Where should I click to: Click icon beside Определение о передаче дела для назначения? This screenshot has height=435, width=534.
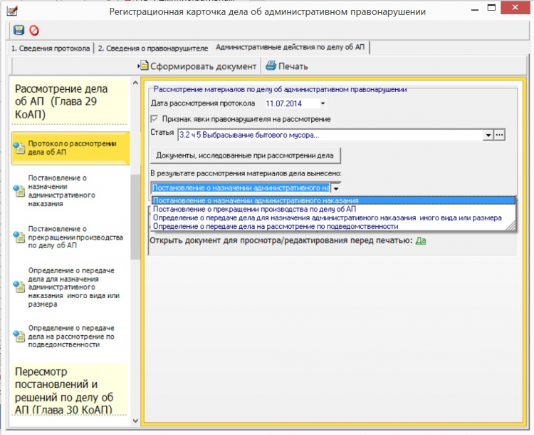pyautogui.click(x=19, y=287)
